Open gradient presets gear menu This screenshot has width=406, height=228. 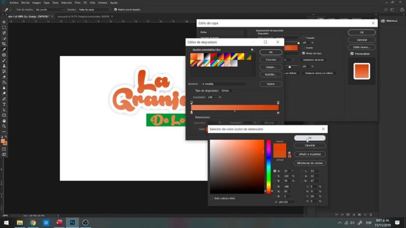click(x=252, y=50)
